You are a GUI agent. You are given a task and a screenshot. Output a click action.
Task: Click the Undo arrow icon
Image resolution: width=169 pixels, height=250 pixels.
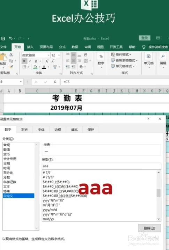[11, 38]
